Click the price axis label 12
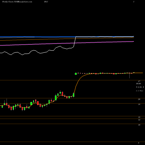Viewport: 145px width, 145px height. point(139,120)
